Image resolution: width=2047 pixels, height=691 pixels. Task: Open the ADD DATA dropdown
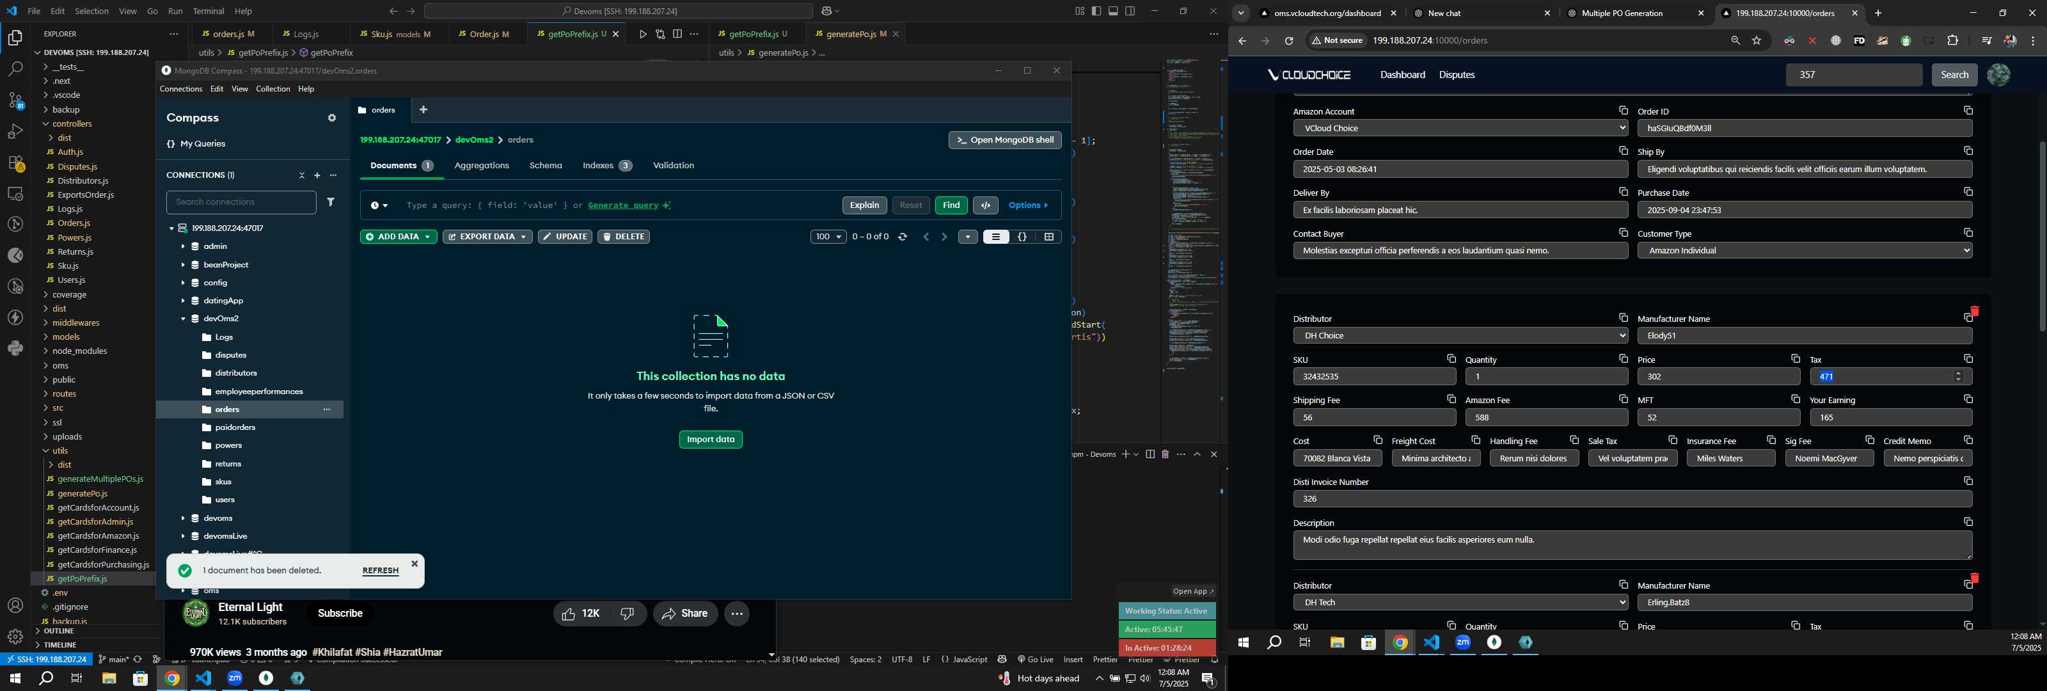398,237
